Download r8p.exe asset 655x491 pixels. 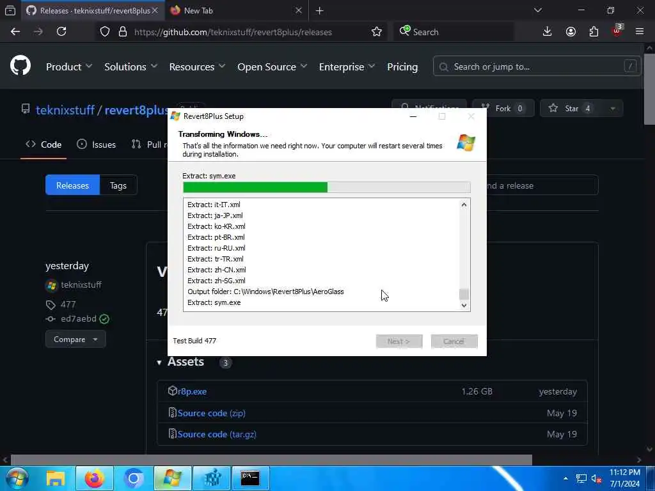click(192, 391)
